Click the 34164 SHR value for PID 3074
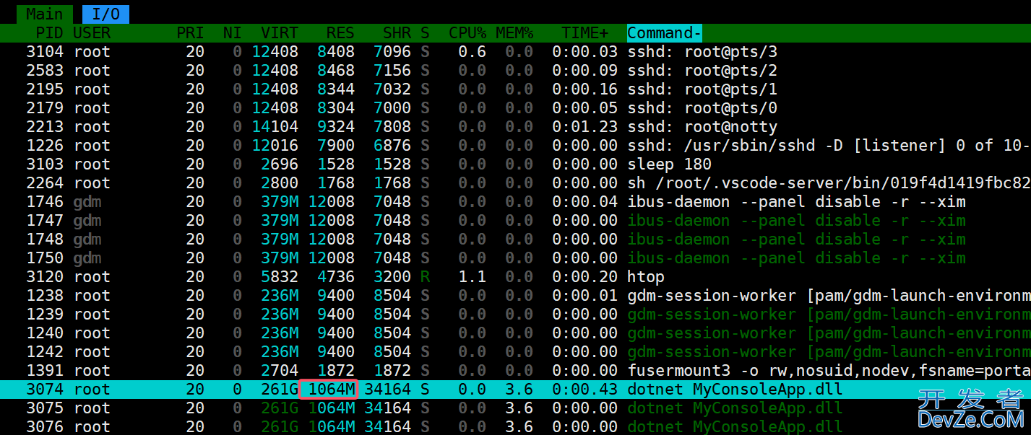The height and width of the screenshot is (435, 1031). click(x=387, y=390)
